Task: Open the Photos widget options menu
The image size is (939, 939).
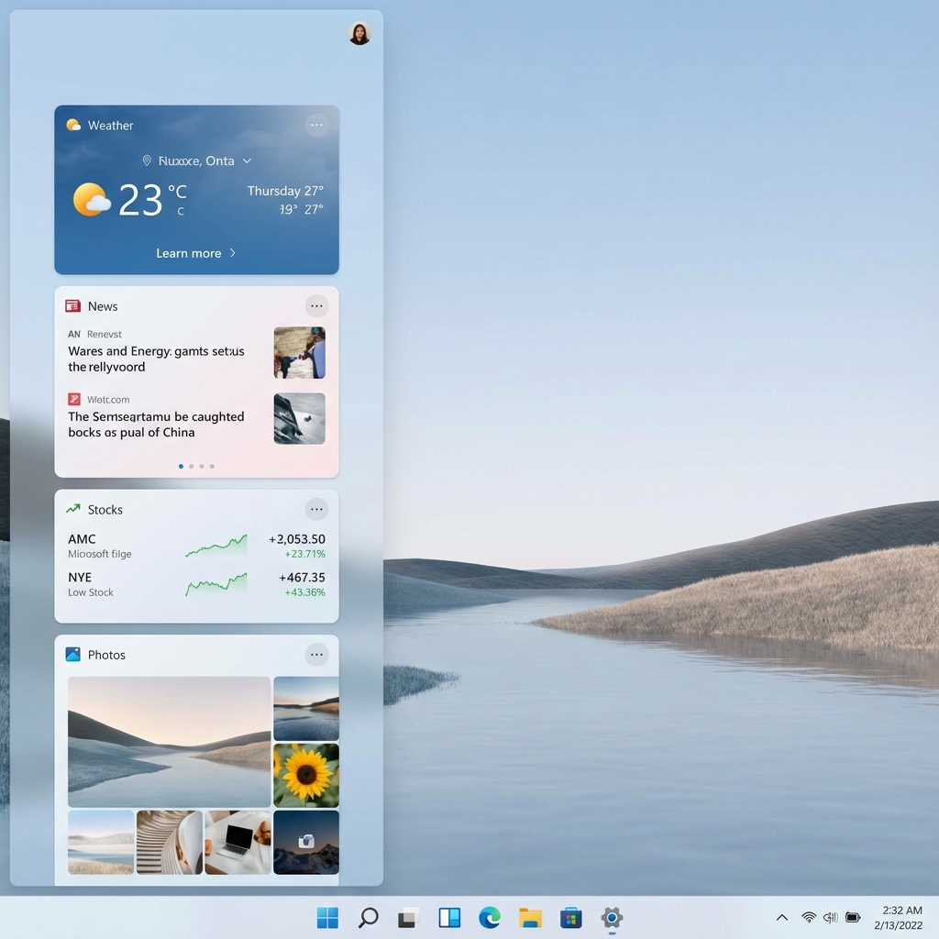Action: coord(316,654)
